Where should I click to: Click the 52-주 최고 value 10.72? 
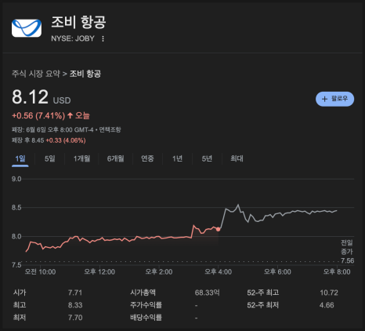tap(329, 293)
